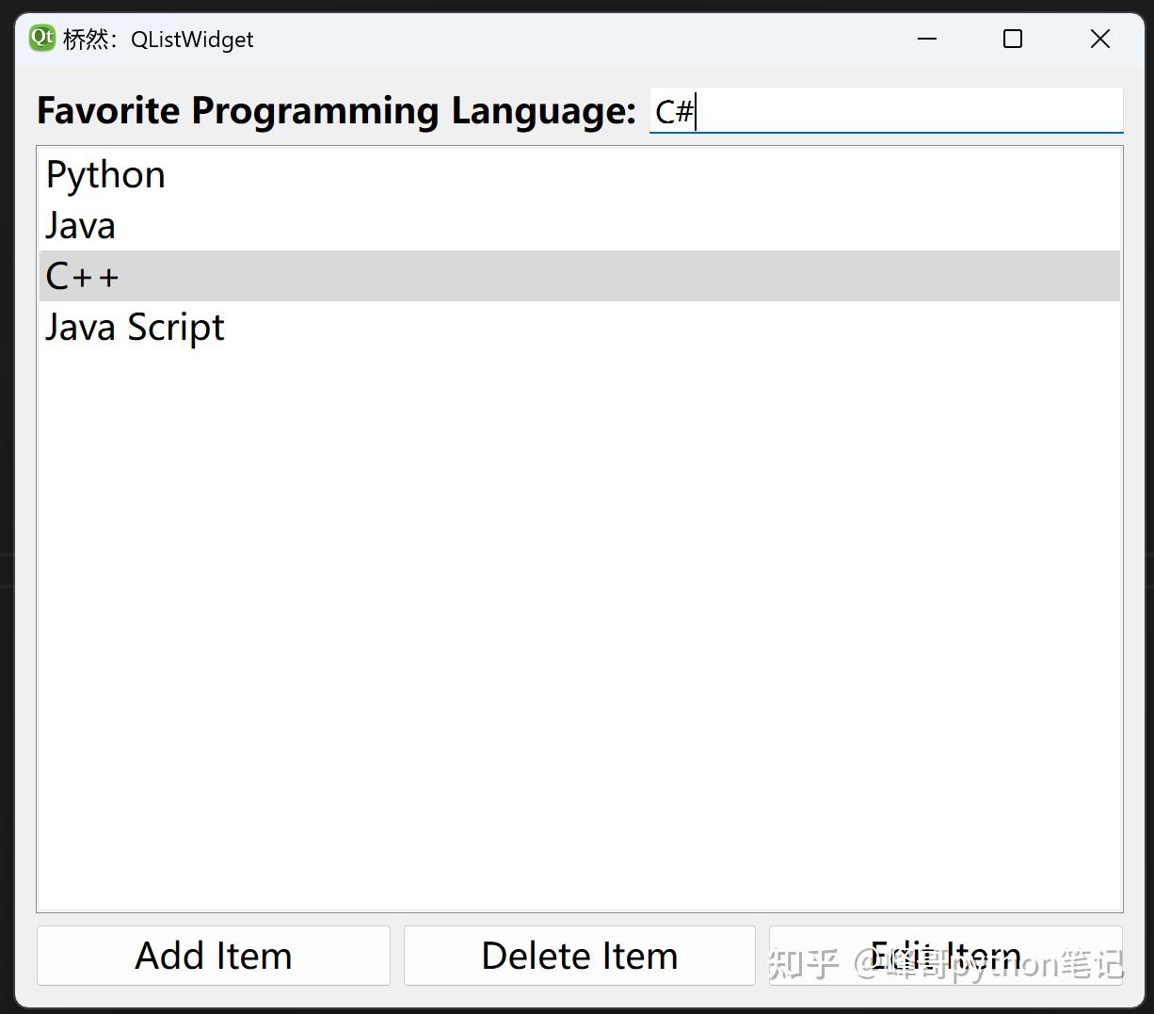Click the Delete Item button
The image size is (1154, 1014).
(x=579, y=956)
